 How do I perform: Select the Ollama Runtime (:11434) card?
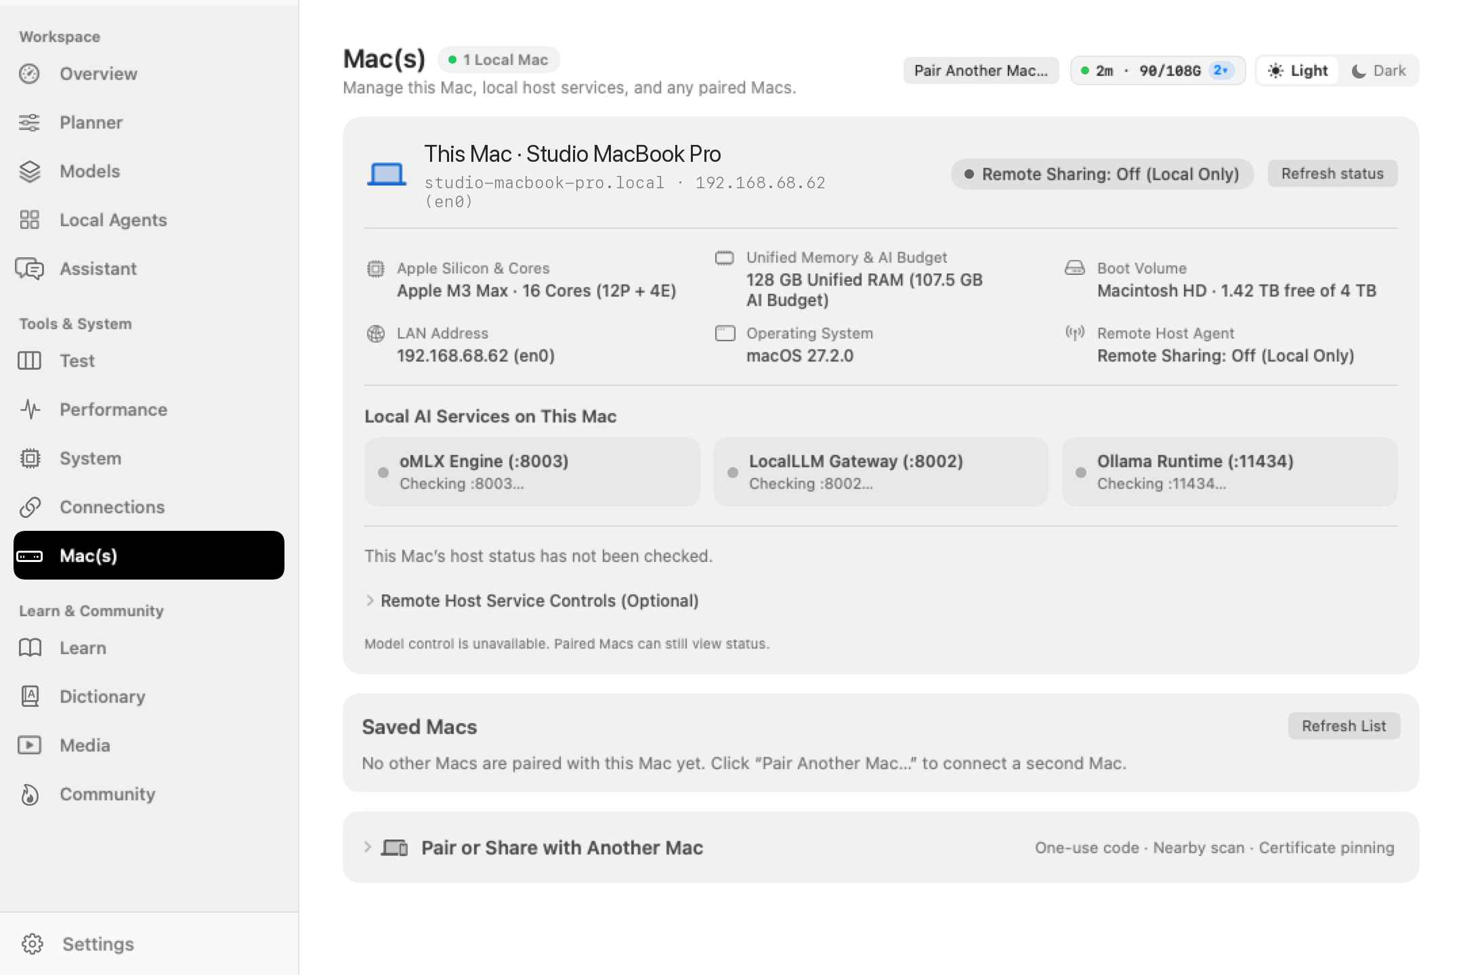1230,472
